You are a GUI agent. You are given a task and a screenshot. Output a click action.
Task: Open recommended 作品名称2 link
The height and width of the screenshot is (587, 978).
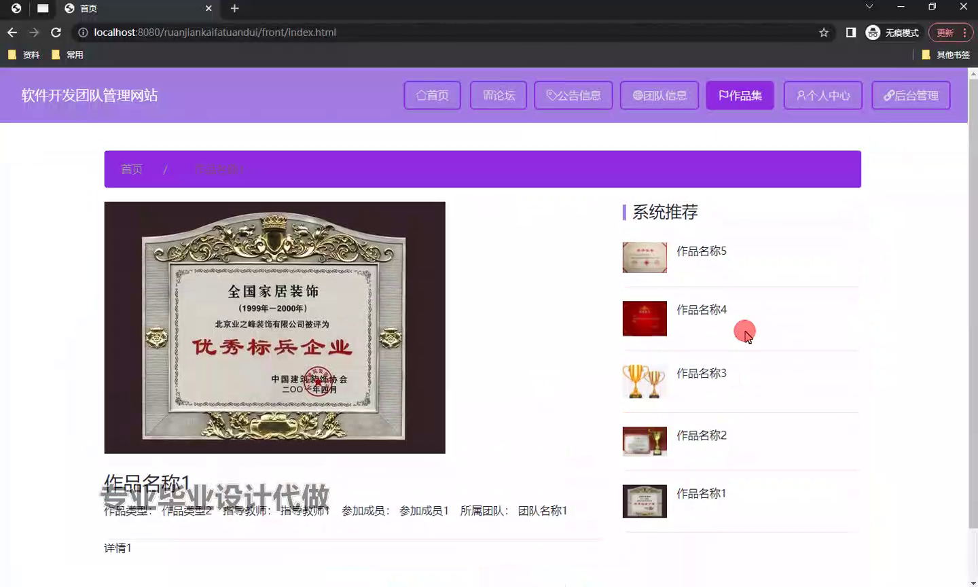(702, 435)
